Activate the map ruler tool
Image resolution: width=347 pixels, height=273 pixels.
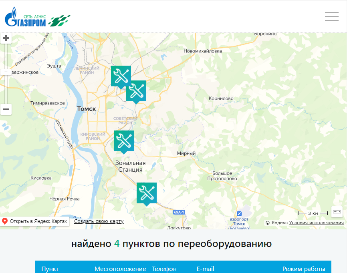tap(337, 213)
